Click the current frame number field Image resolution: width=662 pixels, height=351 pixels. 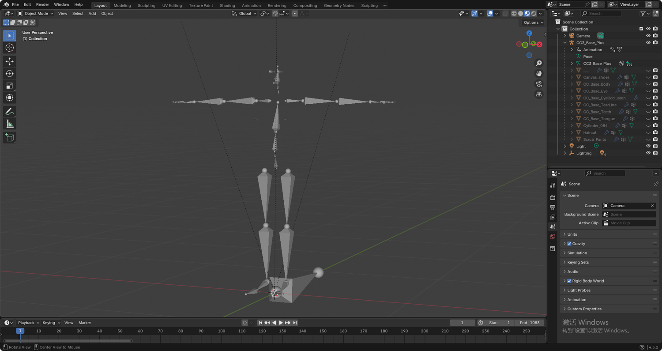pos(462,323)
